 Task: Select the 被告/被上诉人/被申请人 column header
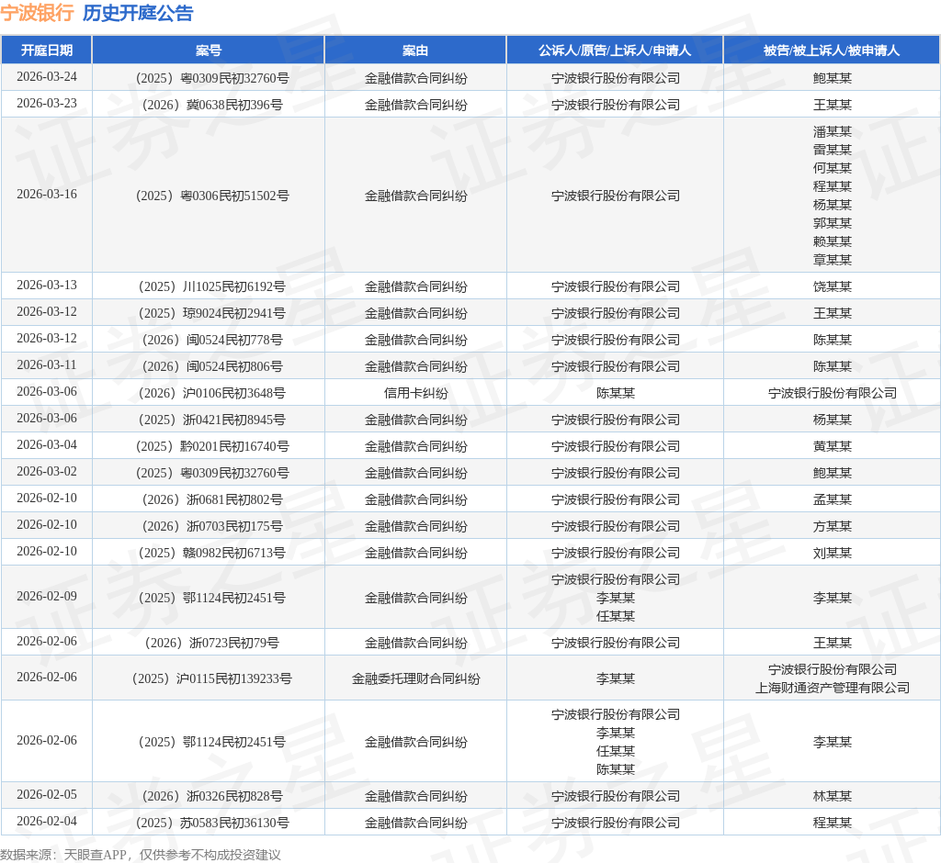(832, 50)
